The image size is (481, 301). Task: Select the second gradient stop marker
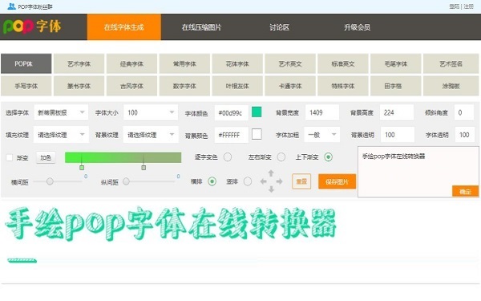(x=143, y=168)
